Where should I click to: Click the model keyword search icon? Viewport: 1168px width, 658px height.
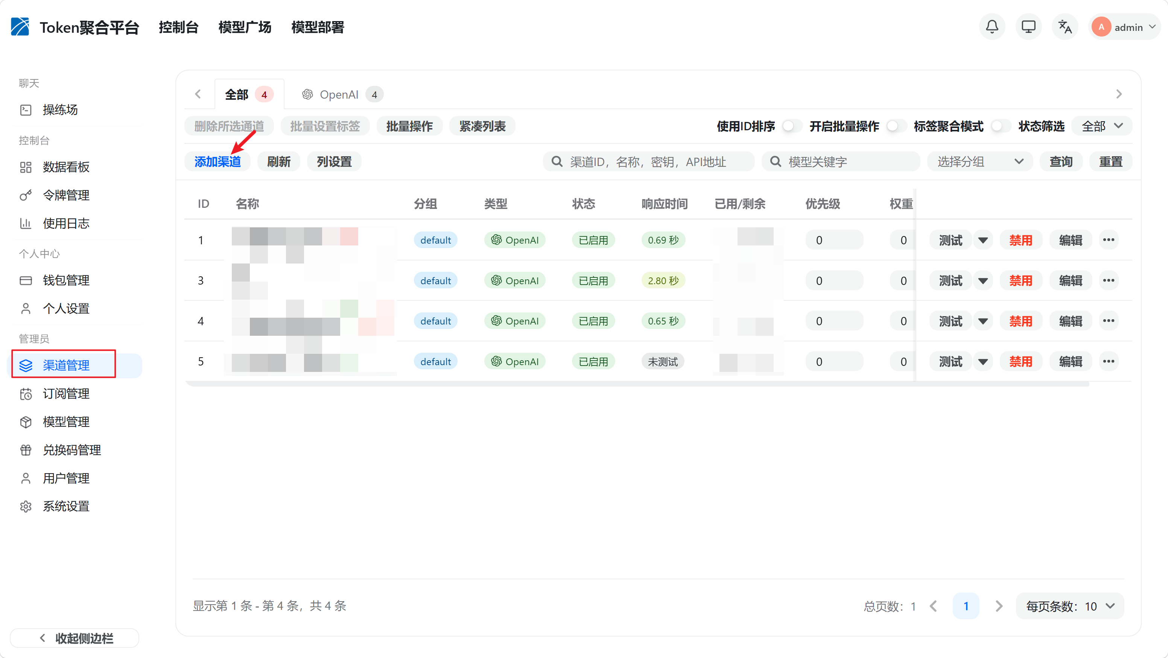(x=775, y=161)
